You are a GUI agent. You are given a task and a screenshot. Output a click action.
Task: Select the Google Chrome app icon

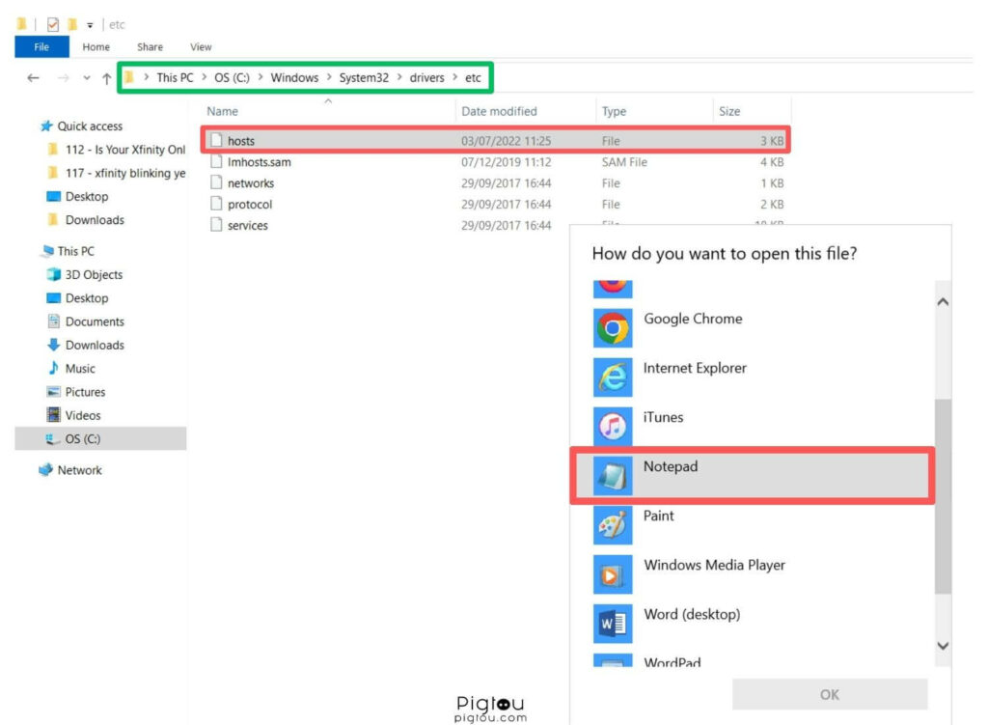pyautogui.click(x=613, y=329)
